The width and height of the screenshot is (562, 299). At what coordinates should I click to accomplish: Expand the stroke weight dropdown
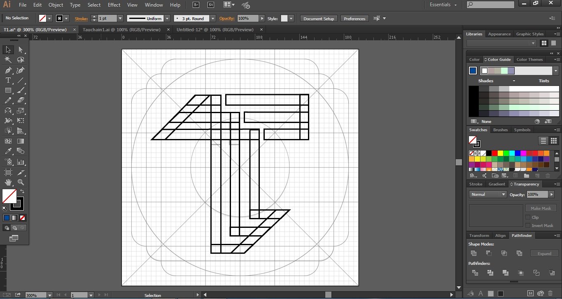pos(120,19)
